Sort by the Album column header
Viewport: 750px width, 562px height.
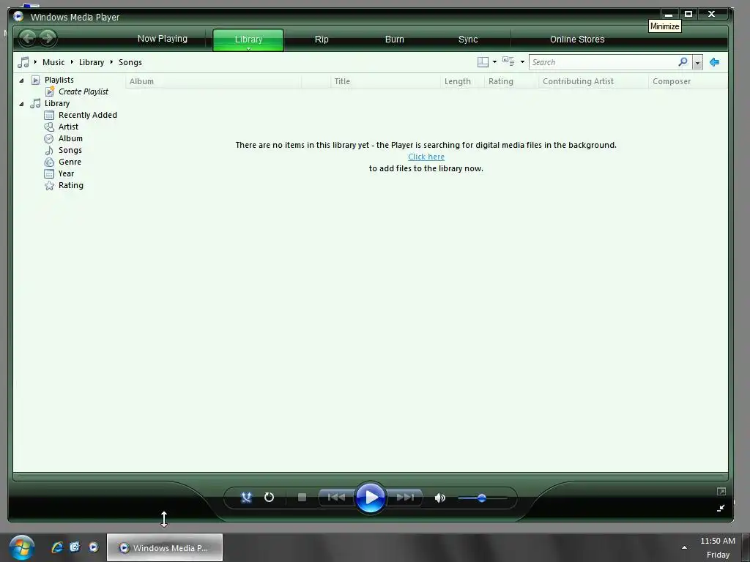tap(213, 81)
